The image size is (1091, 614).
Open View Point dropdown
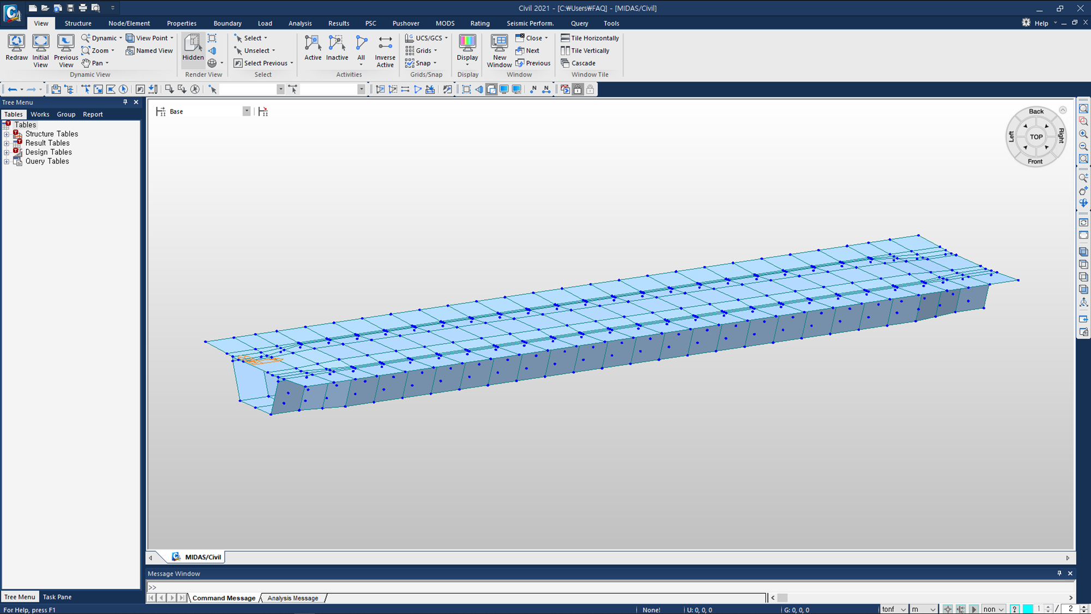point(149,38)
